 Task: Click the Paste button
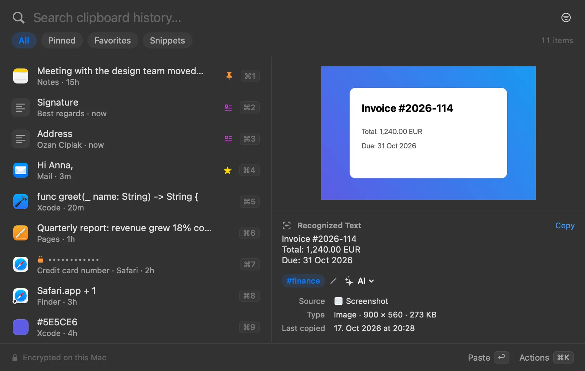tap(488, 357)
